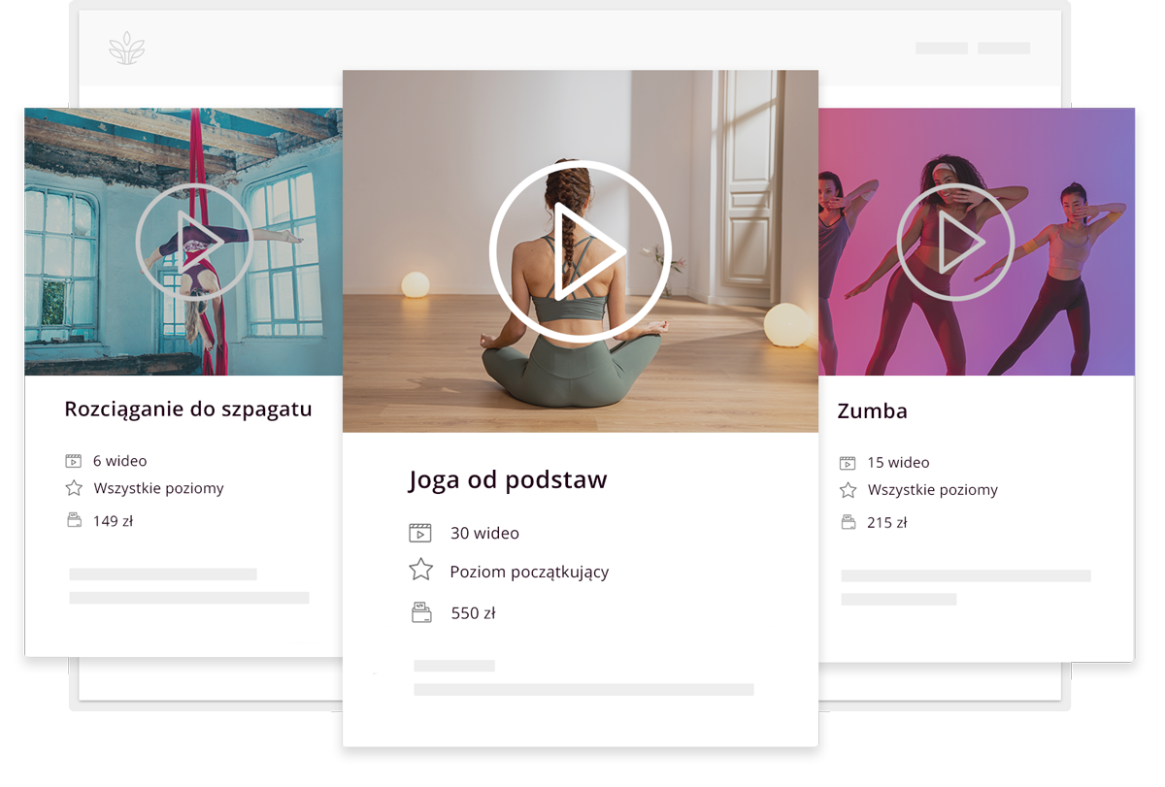The width and height of the screenshot is (1165, 787).
Task: Click wallet icon next to 215 zł
Action: 848,522
